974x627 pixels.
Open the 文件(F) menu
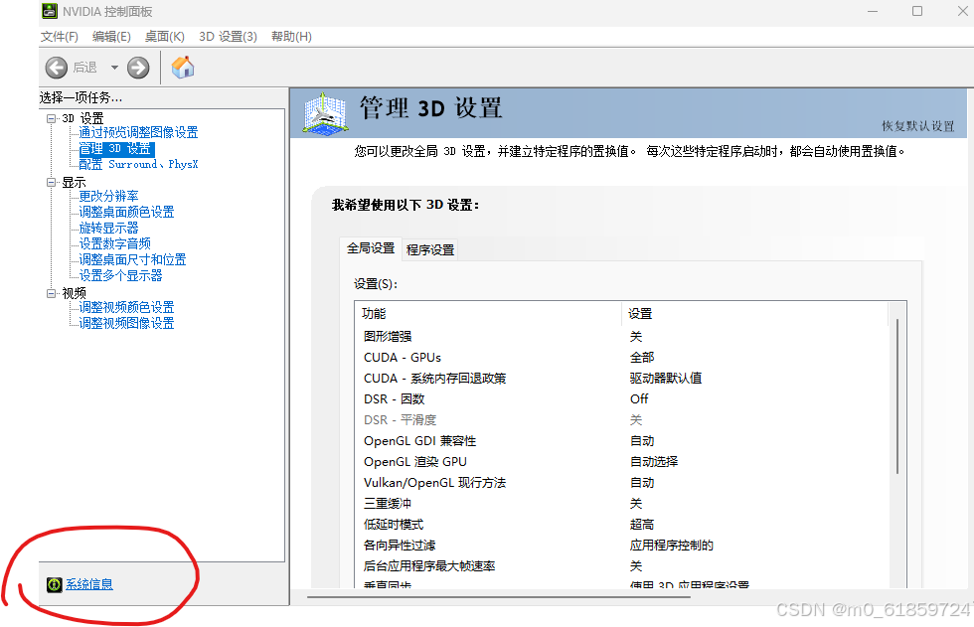pos(60,37)
